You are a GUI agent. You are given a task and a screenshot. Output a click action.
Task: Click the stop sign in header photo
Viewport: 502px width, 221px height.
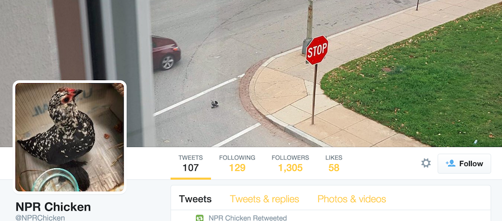click(317, 50)
